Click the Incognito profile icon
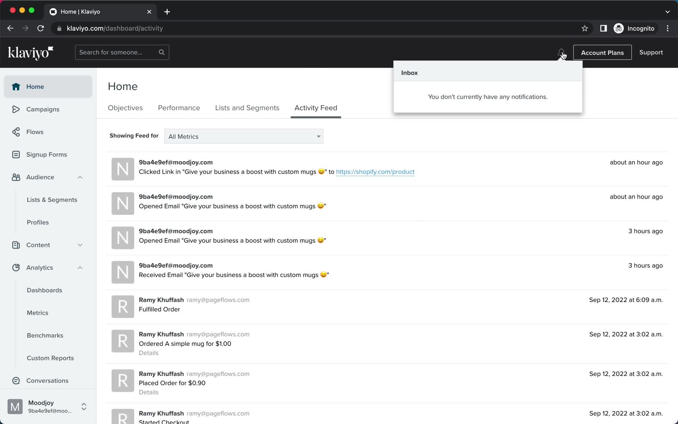Viewport: 678px width, 424px height. [619, 28]
